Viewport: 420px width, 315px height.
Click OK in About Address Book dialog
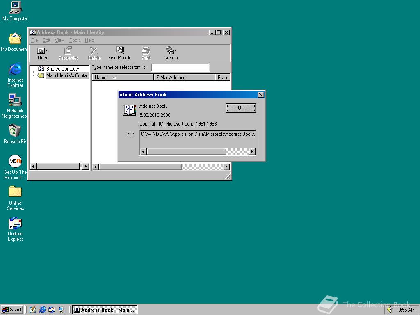click(x=241, y=108)
